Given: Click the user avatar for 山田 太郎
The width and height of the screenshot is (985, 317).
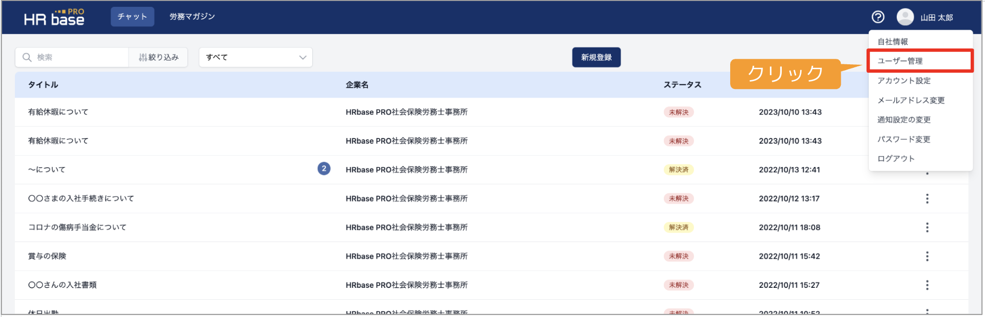Looking at the screenshot, I should click(905, 17).
